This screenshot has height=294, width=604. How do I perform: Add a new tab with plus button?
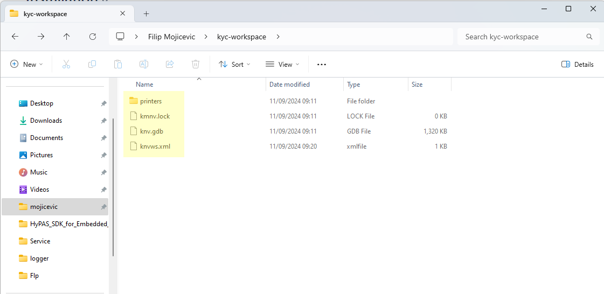pyautogui.click(x=146, y=13)
